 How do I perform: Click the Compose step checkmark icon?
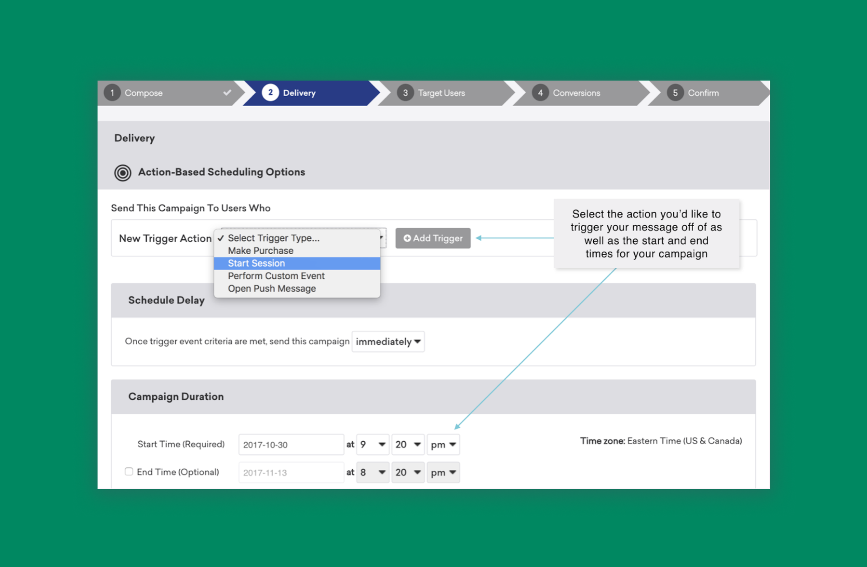tap(227, 93)
